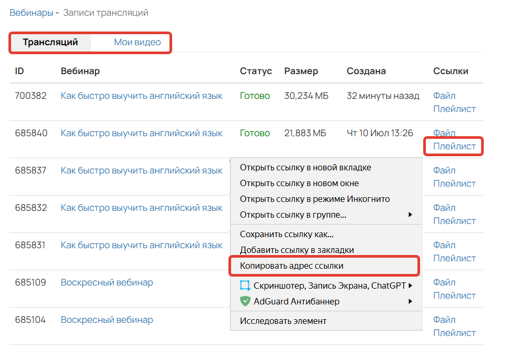
Task: Click "Исследовать элемент" menu entry
Action: tap(283, 321)
